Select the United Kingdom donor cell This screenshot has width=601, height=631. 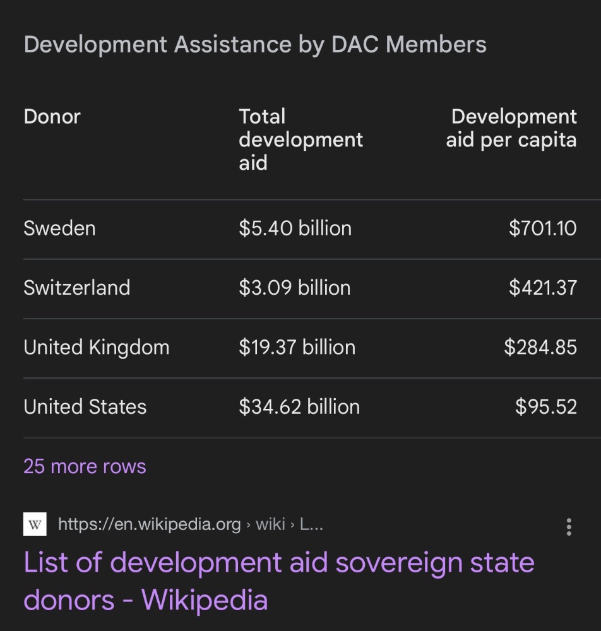click(x=97, y=347)
